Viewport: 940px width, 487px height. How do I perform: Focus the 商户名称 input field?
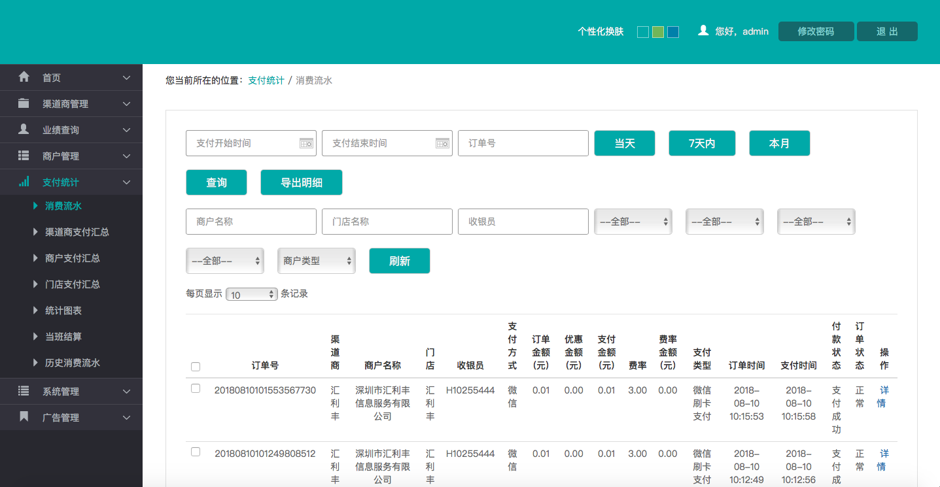point(251,222)
